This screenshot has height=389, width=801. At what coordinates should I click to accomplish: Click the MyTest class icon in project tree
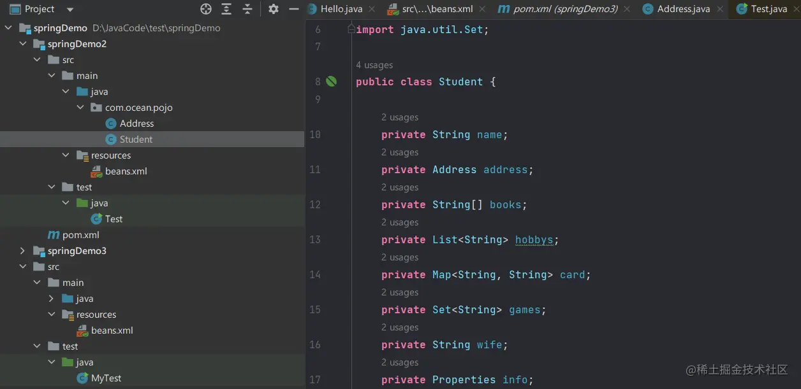click(82, 378)
